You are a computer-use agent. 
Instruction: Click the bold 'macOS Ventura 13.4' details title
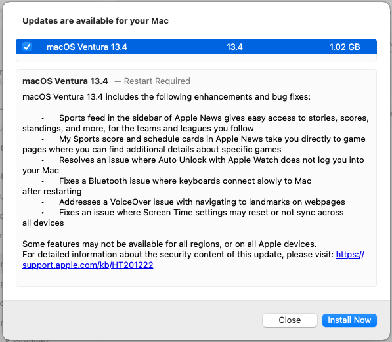click(65, 81)
